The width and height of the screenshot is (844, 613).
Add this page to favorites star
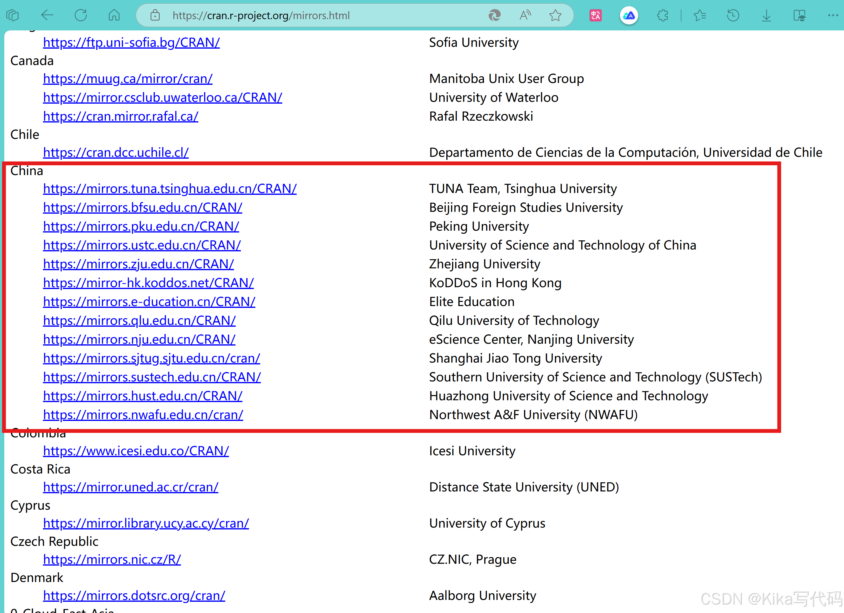555,15
